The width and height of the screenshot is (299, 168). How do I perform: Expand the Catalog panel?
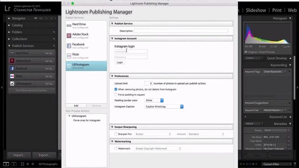click(9, 25)
